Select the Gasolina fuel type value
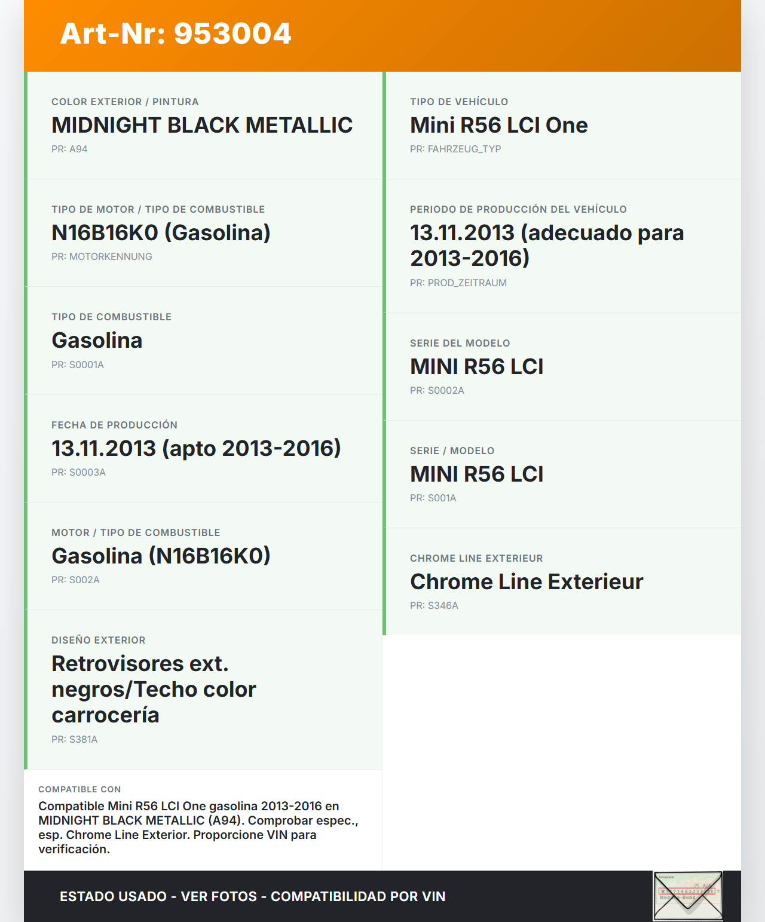This screenshot has height=922, width=765. point(97,341)
